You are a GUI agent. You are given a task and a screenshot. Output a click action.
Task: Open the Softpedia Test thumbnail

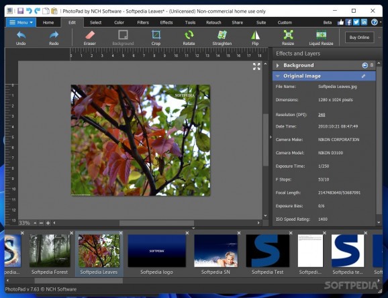267,251
